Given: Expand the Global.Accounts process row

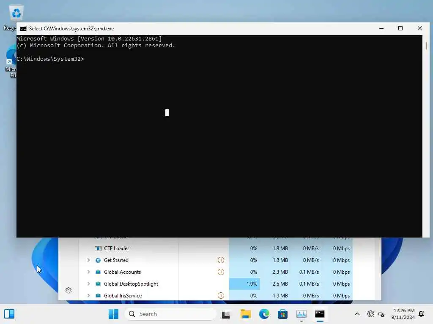Looking at the screenshot, I should (x=88, y=272).
